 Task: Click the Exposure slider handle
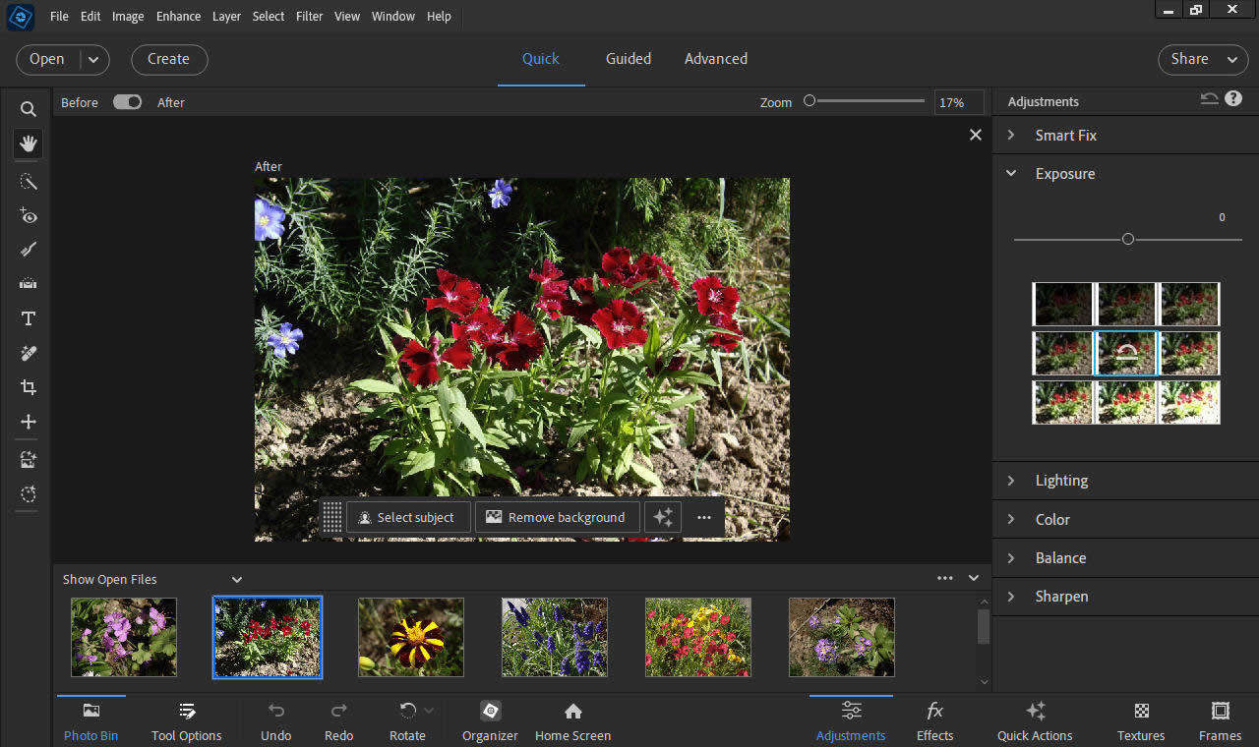pyautogui.click(x=1128, y=239)
